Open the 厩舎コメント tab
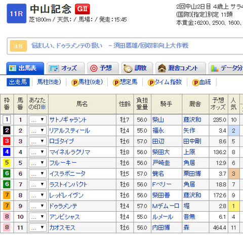Image resolution: width=243 pixels, height=235 pixels. (x=181, y=68)
